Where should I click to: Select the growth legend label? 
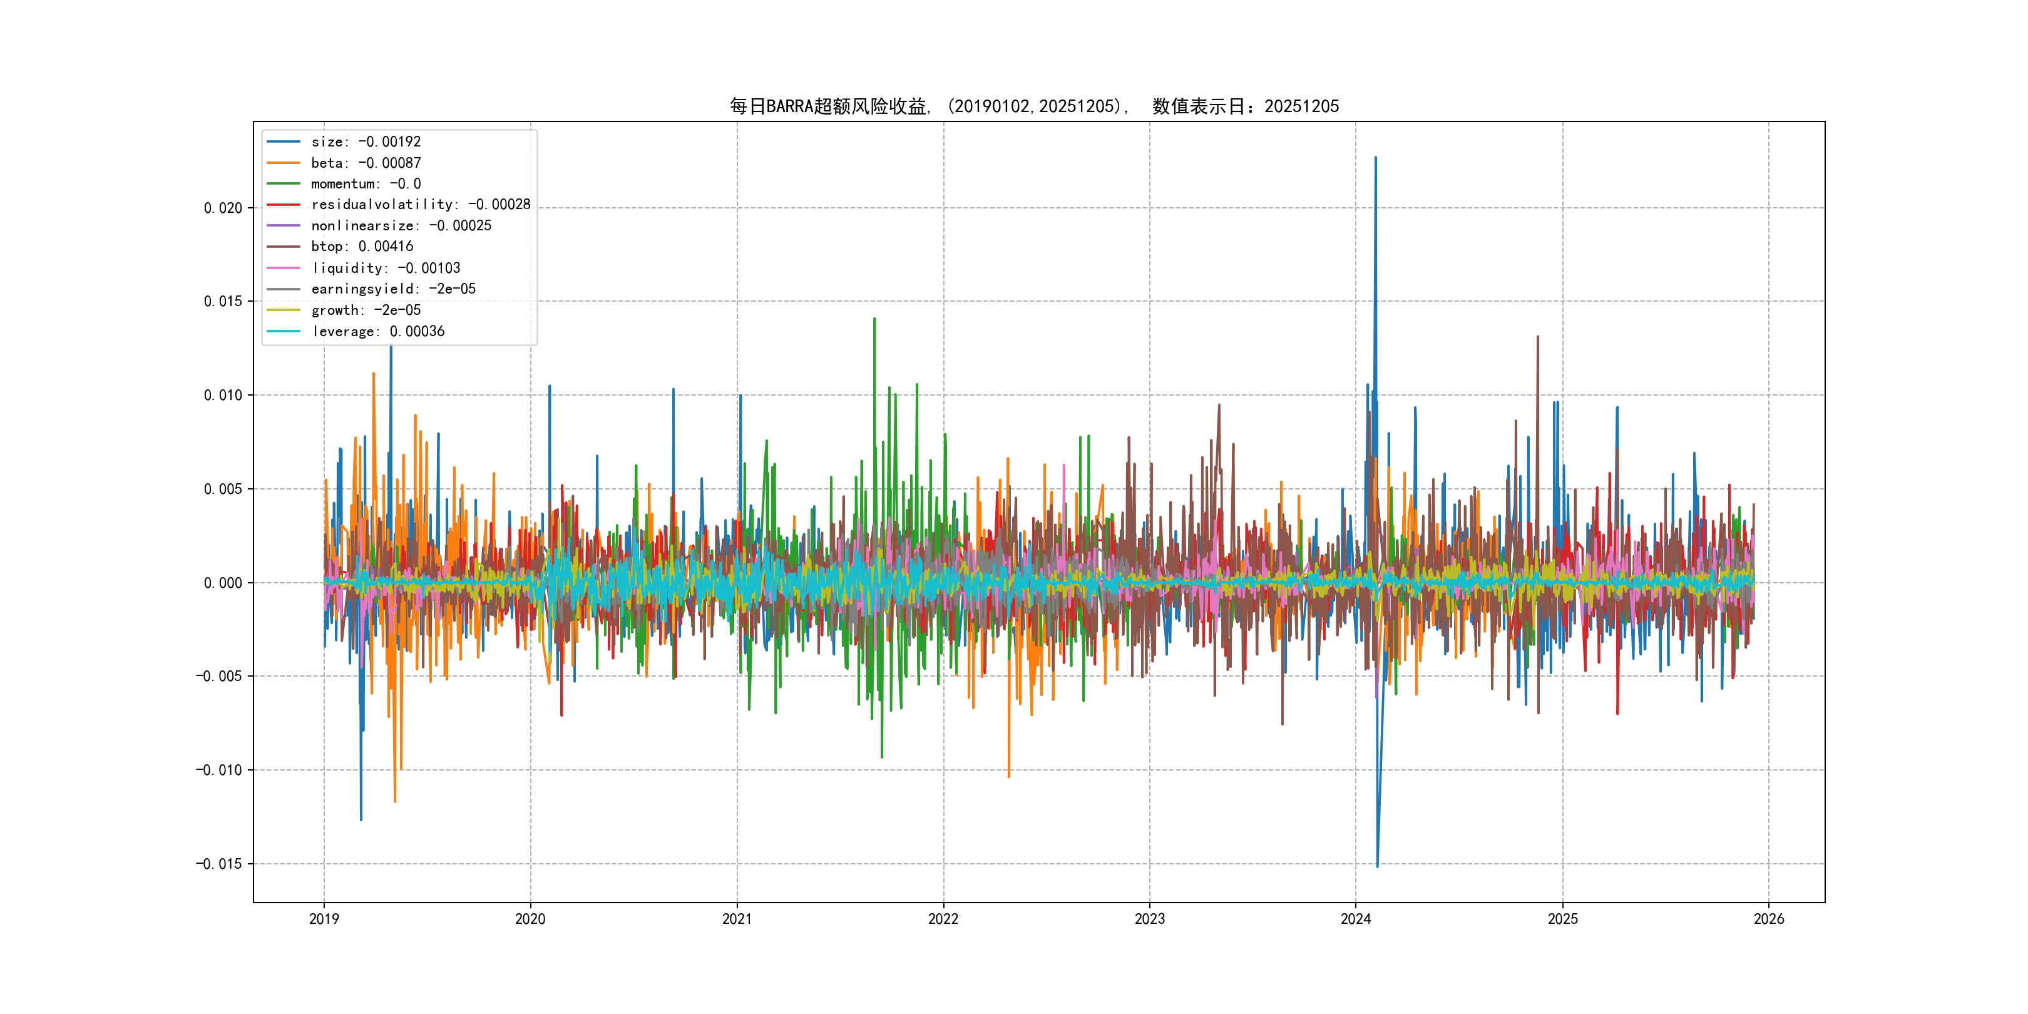point(366,310)
